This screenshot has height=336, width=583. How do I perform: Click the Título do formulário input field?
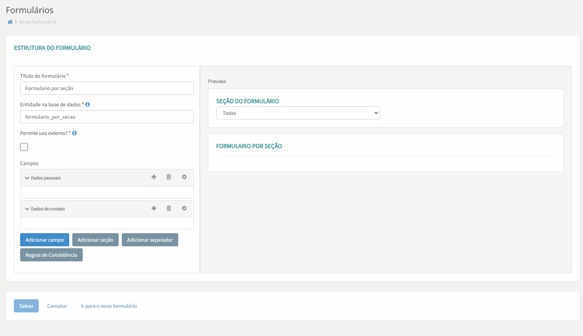[x=107, y=88]
